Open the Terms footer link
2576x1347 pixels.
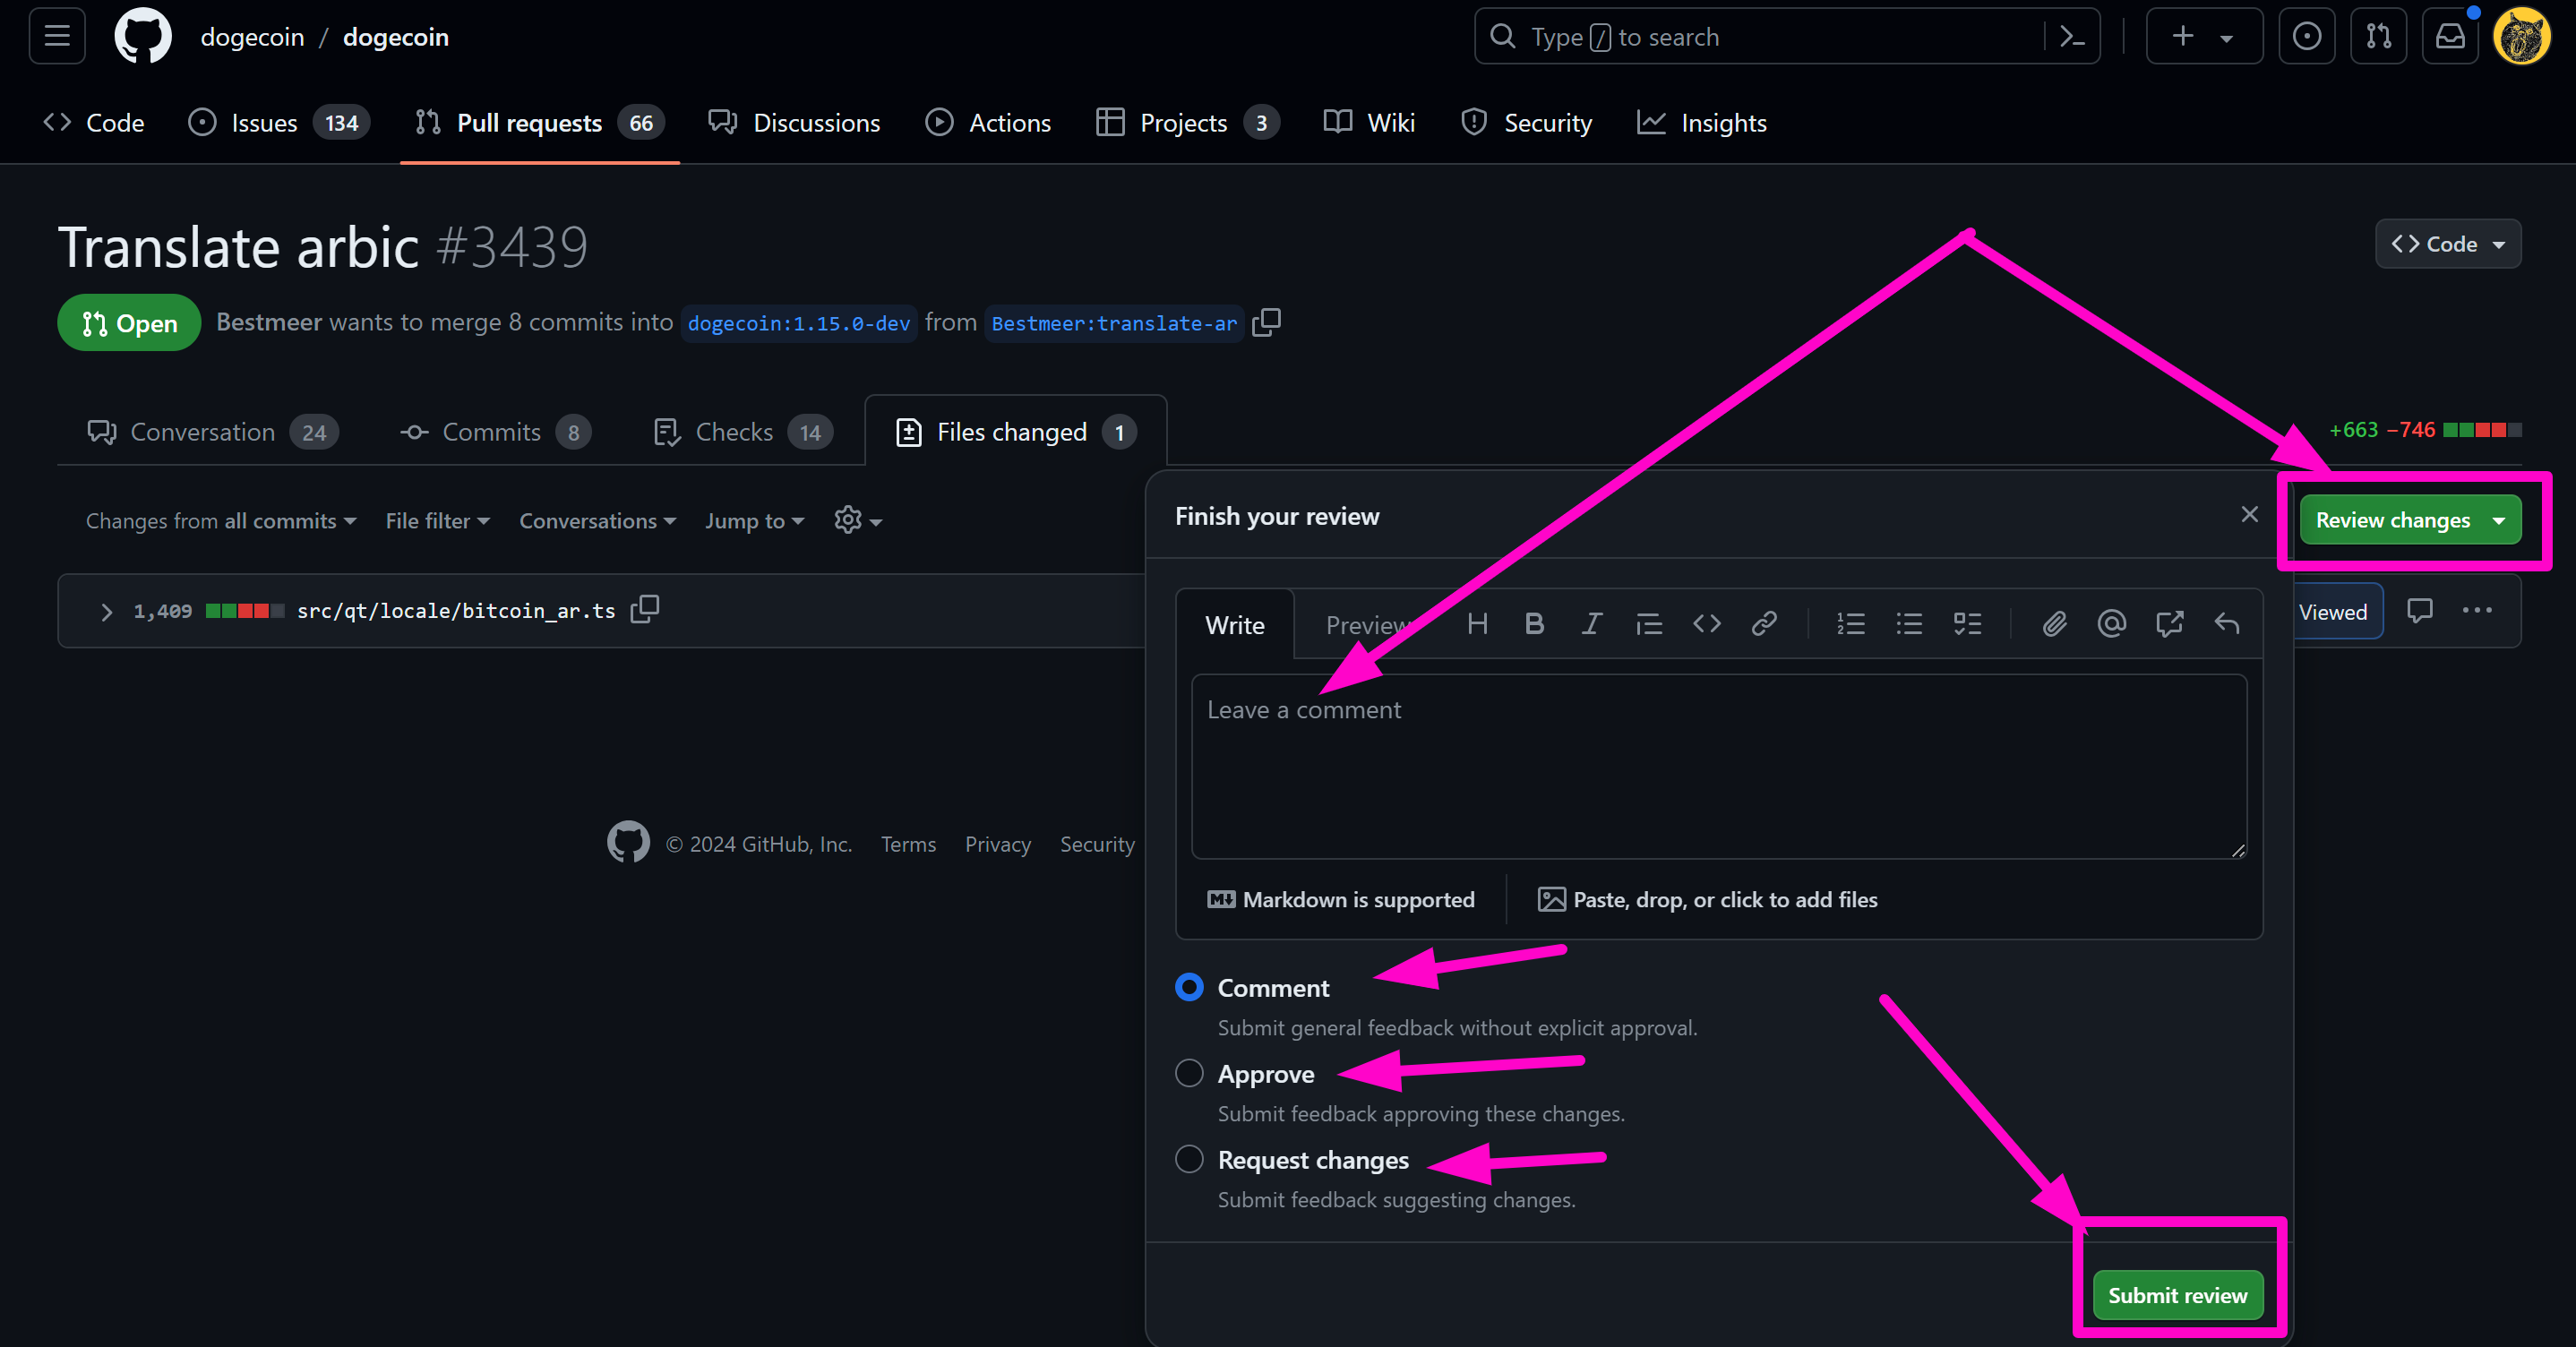click(x=908, y=844)
